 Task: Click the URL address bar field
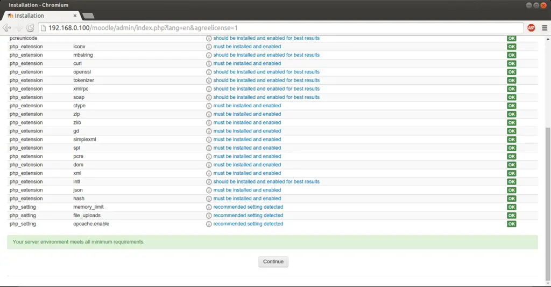(x=280, y=28)
